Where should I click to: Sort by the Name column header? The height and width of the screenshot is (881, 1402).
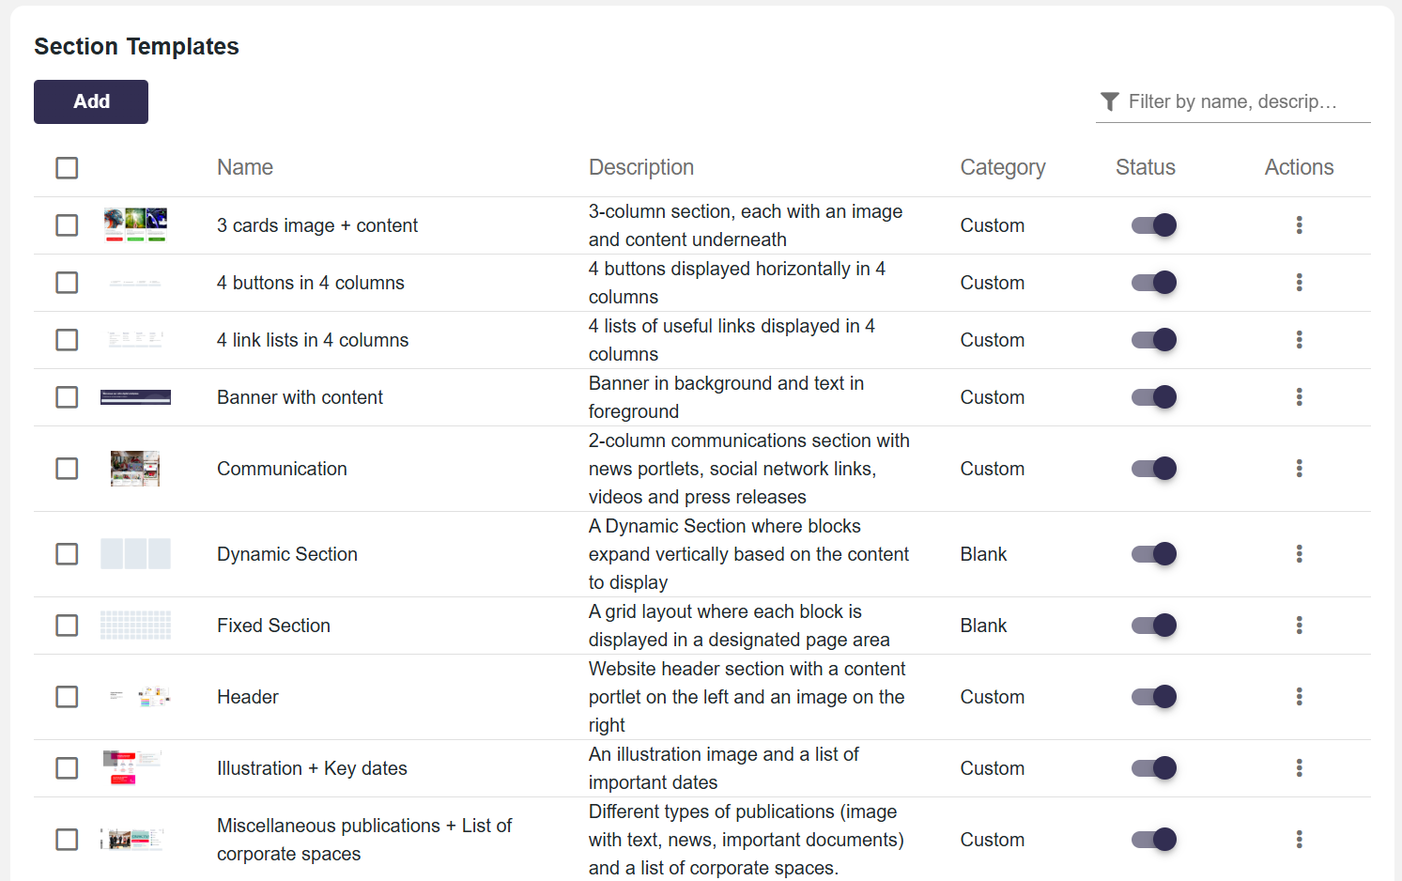pyautogui.click(x=245, y=167)
